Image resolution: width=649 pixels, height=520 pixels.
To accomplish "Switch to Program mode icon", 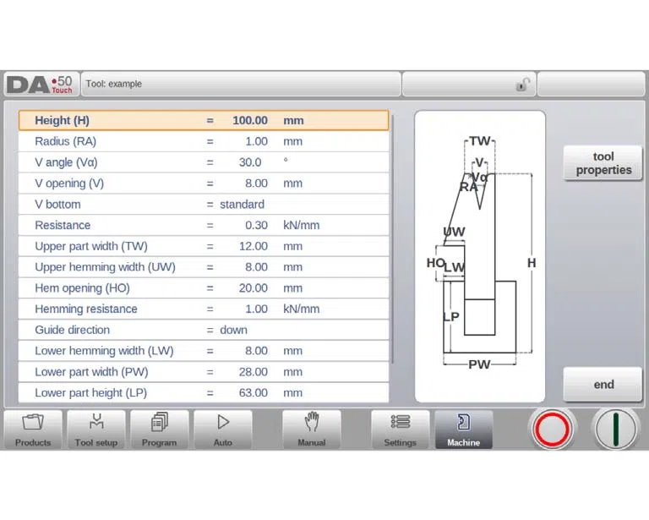I will pos(160,421).
